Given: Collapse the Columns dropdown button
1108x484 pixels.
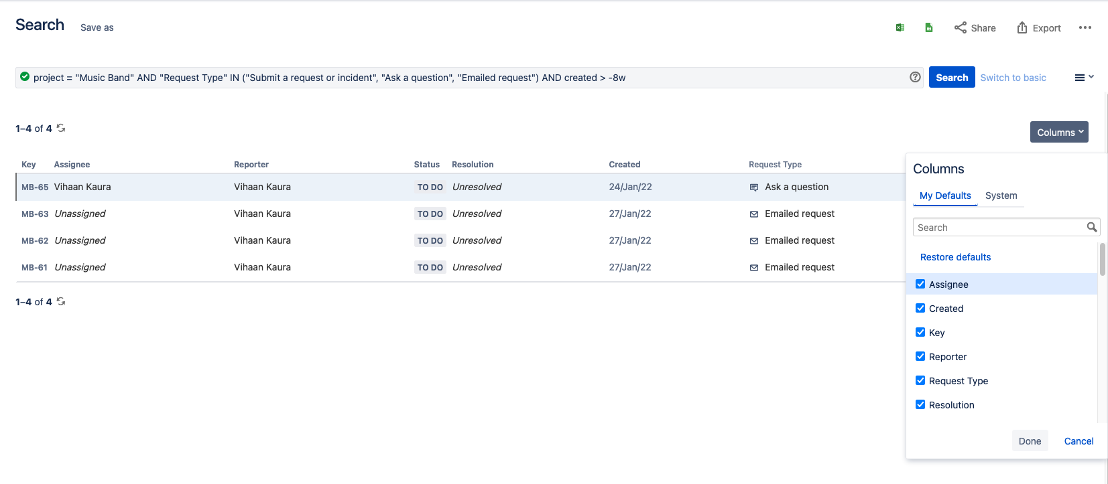Looking at the screenshot, I should [1058, 132].
